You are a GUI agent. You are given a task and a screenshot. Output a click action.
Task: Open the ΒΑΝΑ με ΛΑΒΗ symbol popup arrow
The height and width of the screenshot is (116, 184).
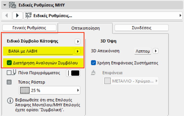(77, 51)
